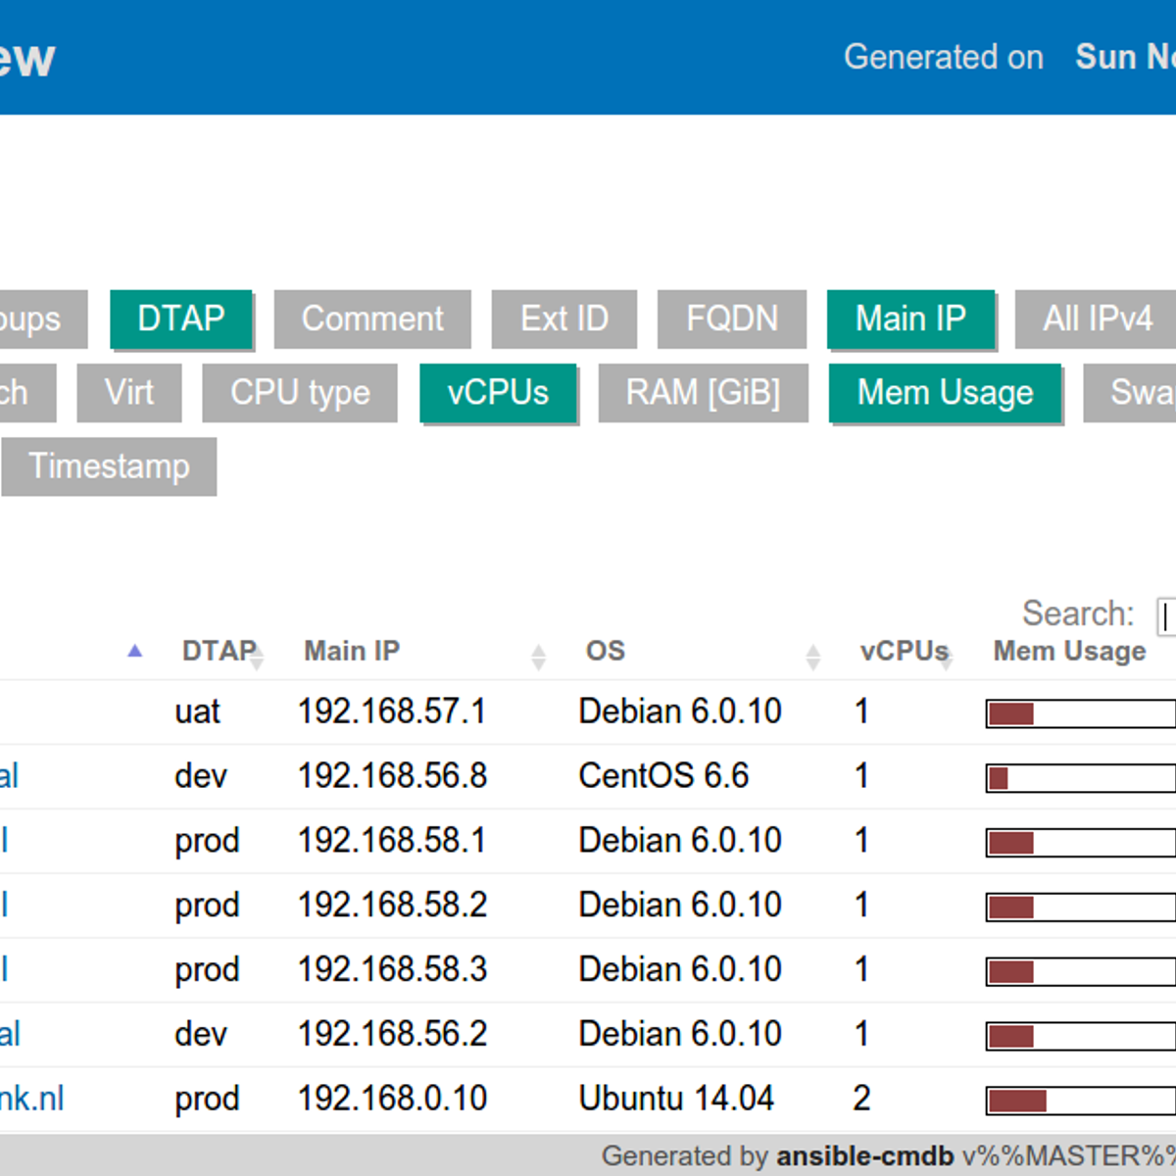This screenshot has width=1176, height=1176.
Task: Toggle the RAM [GiB] column
Action: (x=704, y=393)
